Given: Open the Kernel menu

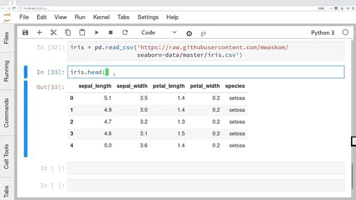Looking at the screenshot, I should click(x=101, y=17).
